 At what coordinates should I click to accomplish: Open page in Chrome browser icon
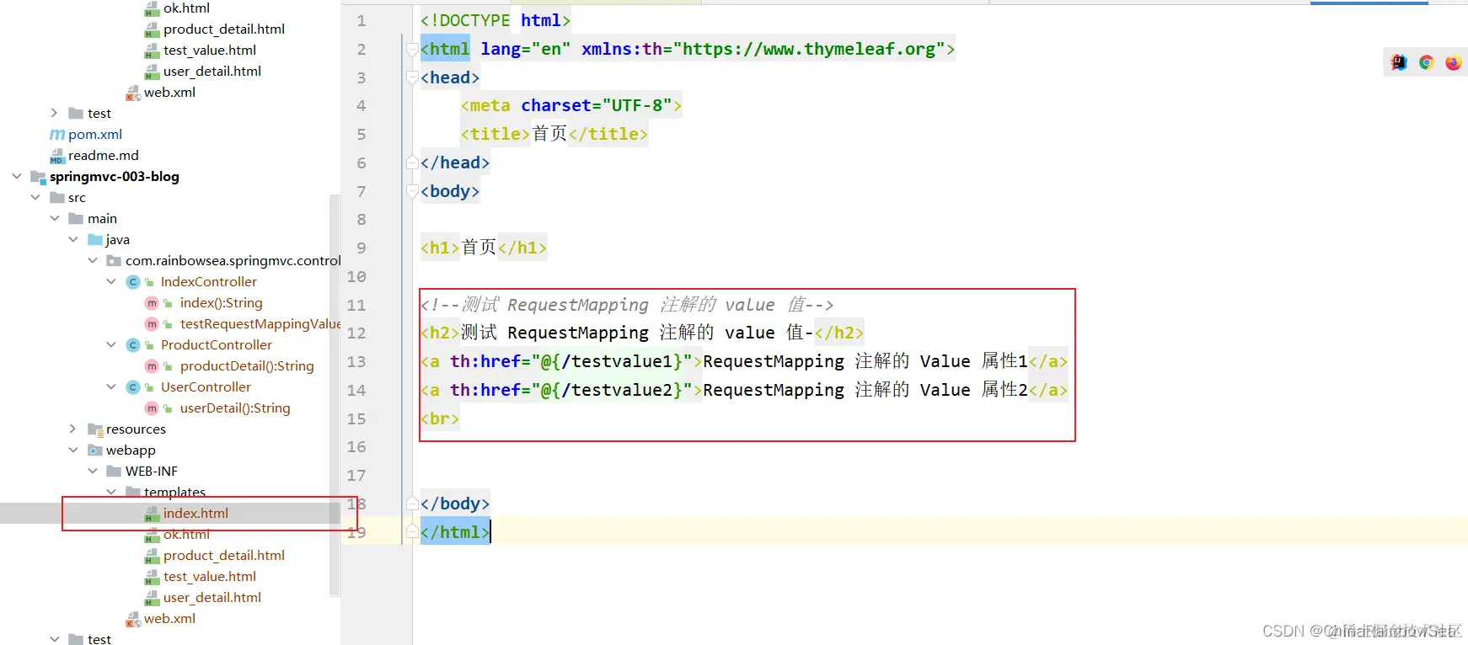(x=1426, y=62)
